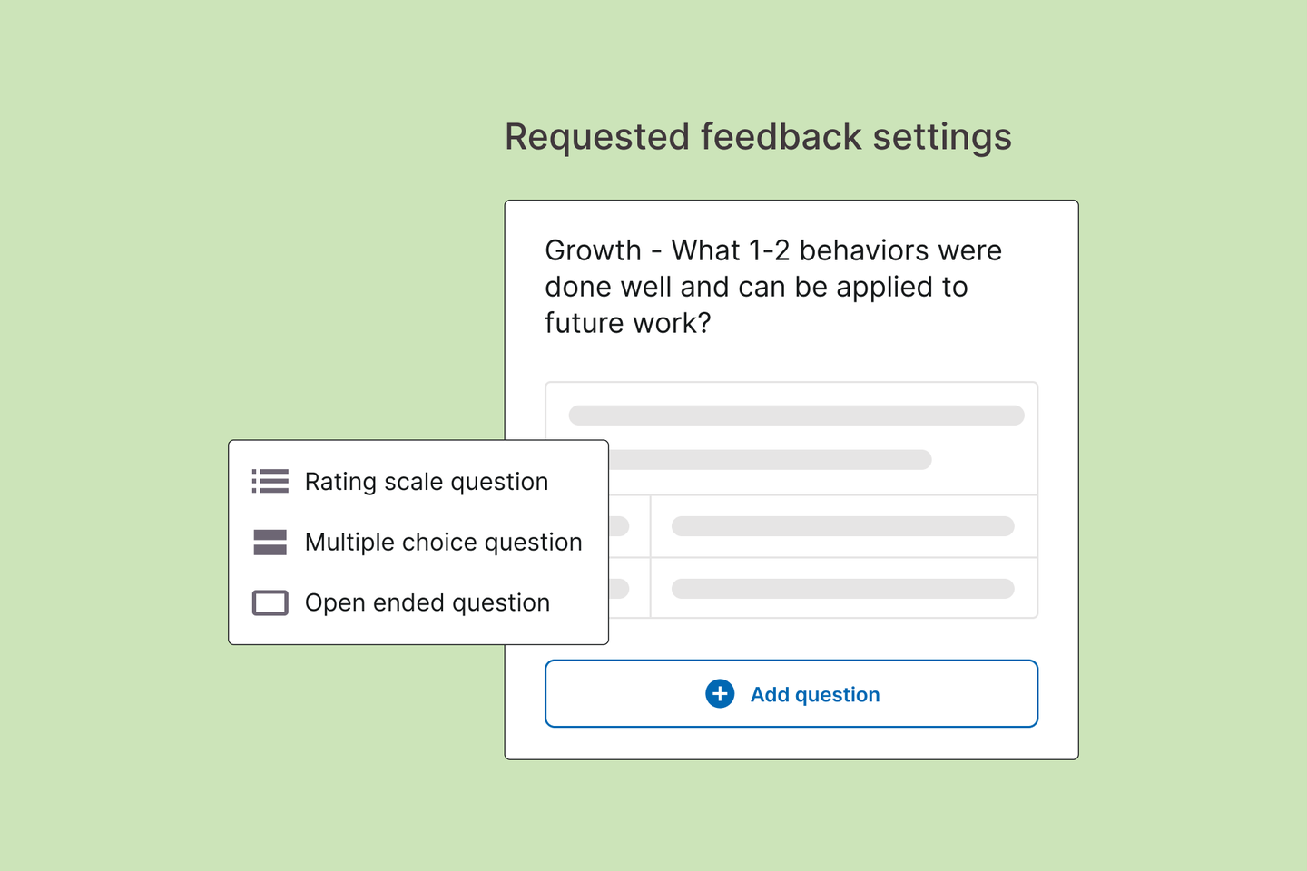
Task: Click the second table row right placeholder bar
Action: click(842, 589)
